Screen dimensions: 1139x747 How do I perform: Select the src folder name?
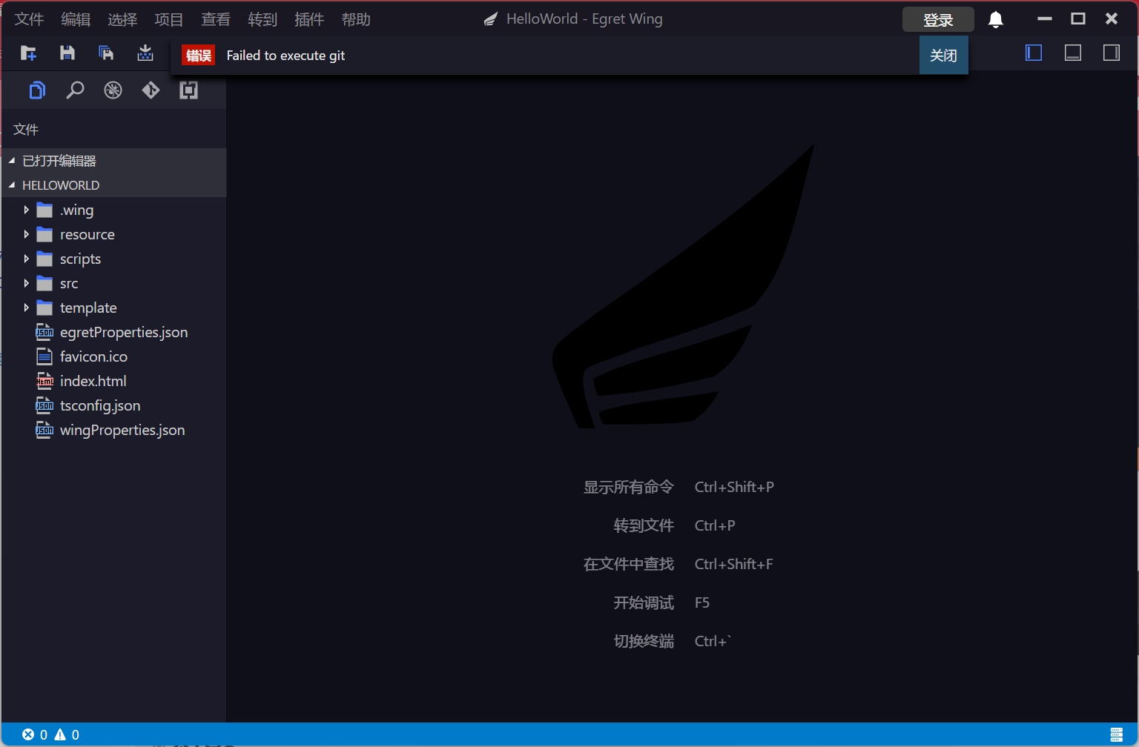(69, 284)
